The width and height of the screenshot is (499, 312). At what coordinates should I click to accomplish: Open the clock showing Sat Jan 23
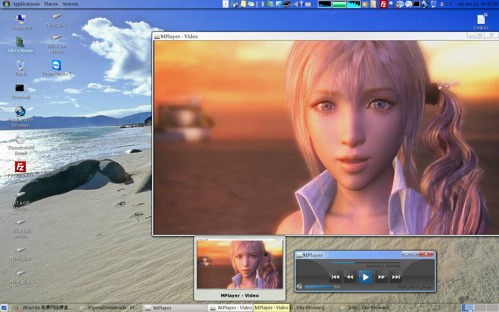pos(477,4)
